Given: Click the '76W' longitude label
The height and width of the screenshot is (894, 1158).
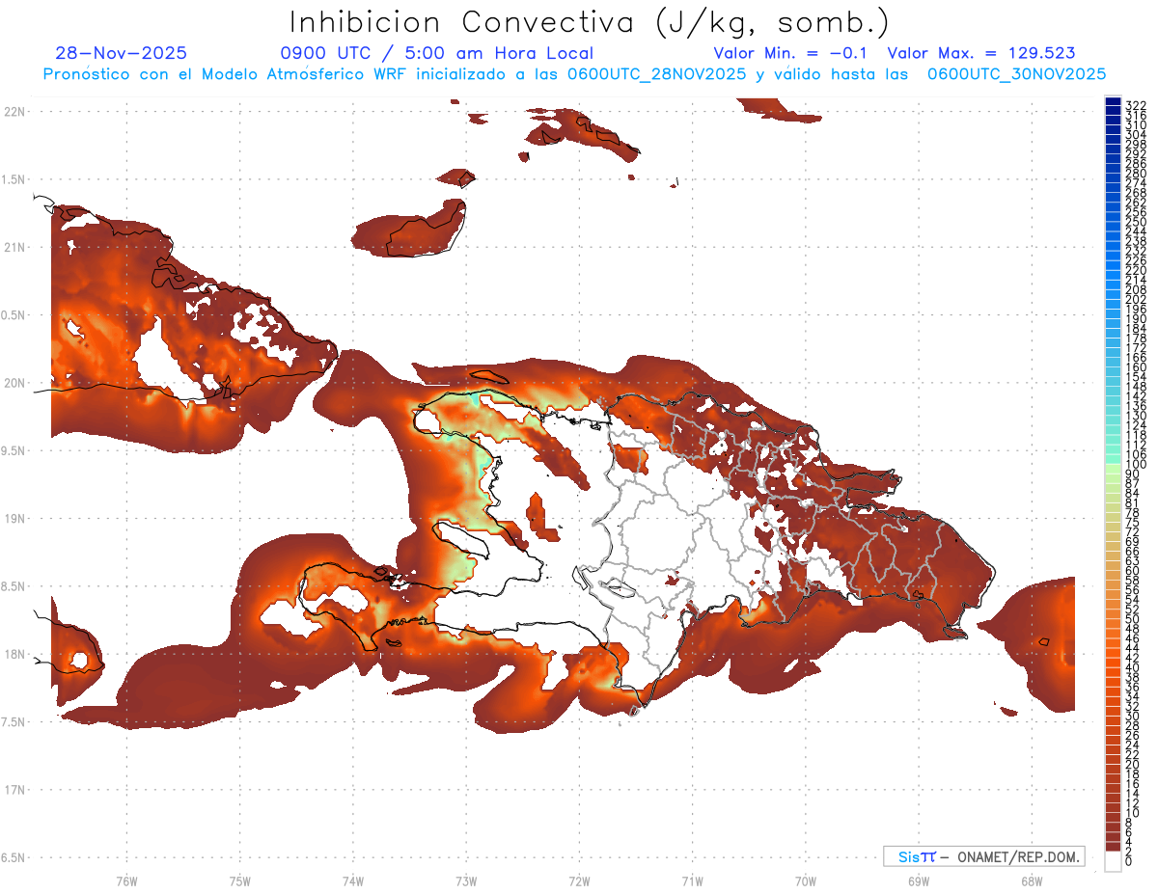Looking at the screenshot, I should [x=126, y=880].
